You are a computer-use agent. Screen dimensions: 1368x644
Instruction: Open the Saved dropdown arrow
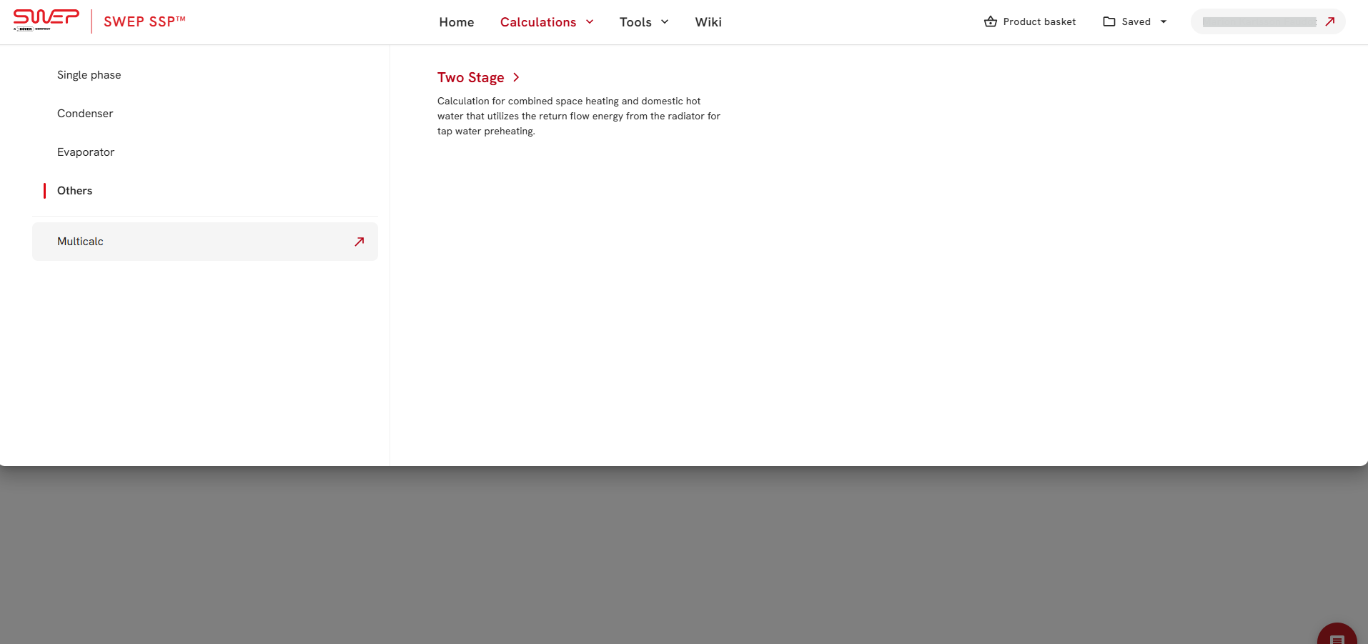click(1164, 22)
